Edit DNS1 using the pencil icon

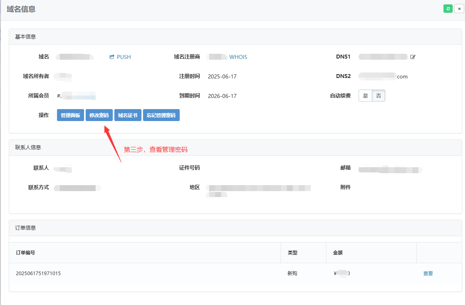(413, 57)
